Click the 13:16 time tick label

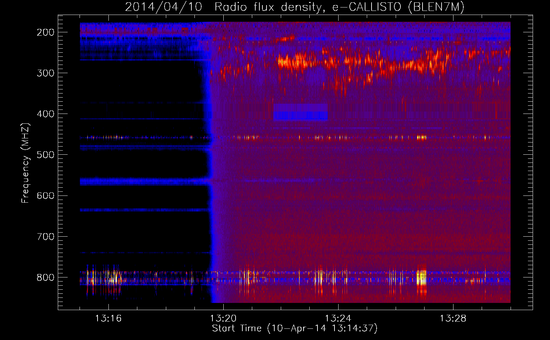tap(108, 318)
